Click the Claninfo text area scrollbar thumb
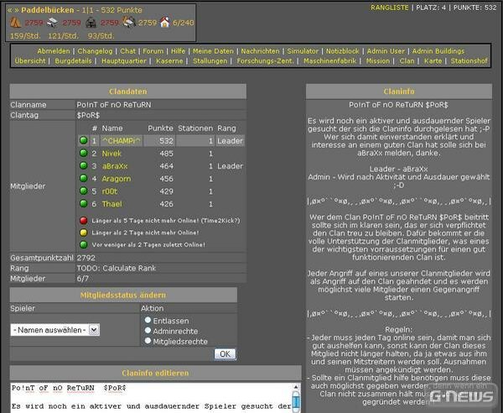 (x=296, y=402)
